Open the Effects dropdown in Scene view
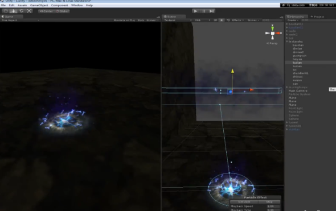336x211 pixels. (237, 20)
